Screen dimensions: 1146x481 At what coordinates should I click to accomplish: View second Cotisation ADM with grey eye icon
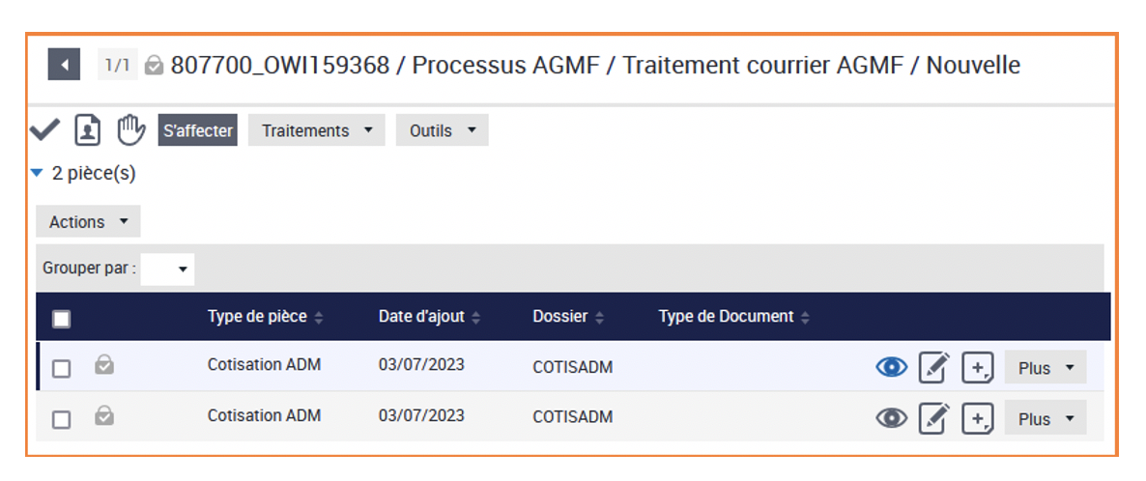click(x=892, y=418)
